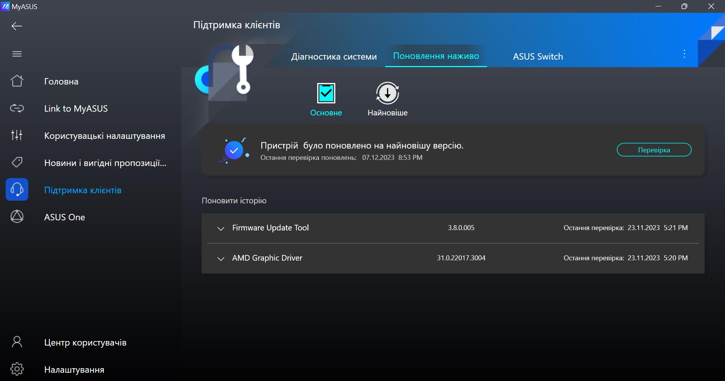Screen dimensions: 725x381
Task: Click the user center profile icon
Action: (17, 342)
